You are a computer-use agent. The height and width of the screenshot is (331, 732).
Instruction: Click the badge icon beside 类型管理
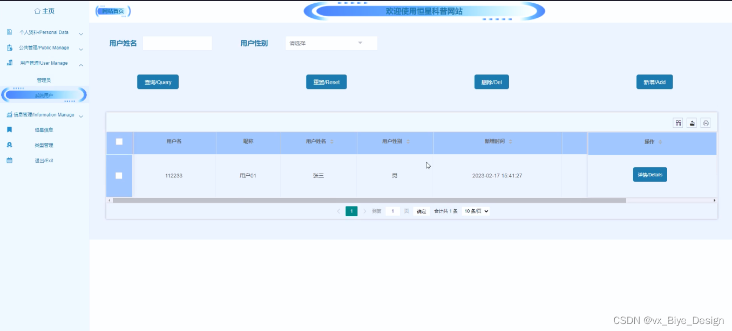point(9,145)
